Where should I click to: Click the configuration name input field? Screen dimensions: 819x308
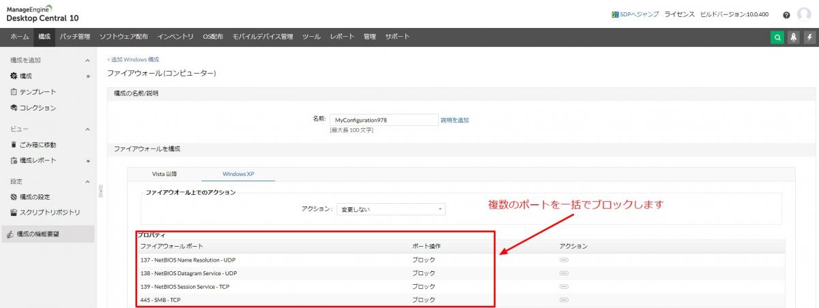click(x=384, y=120)
